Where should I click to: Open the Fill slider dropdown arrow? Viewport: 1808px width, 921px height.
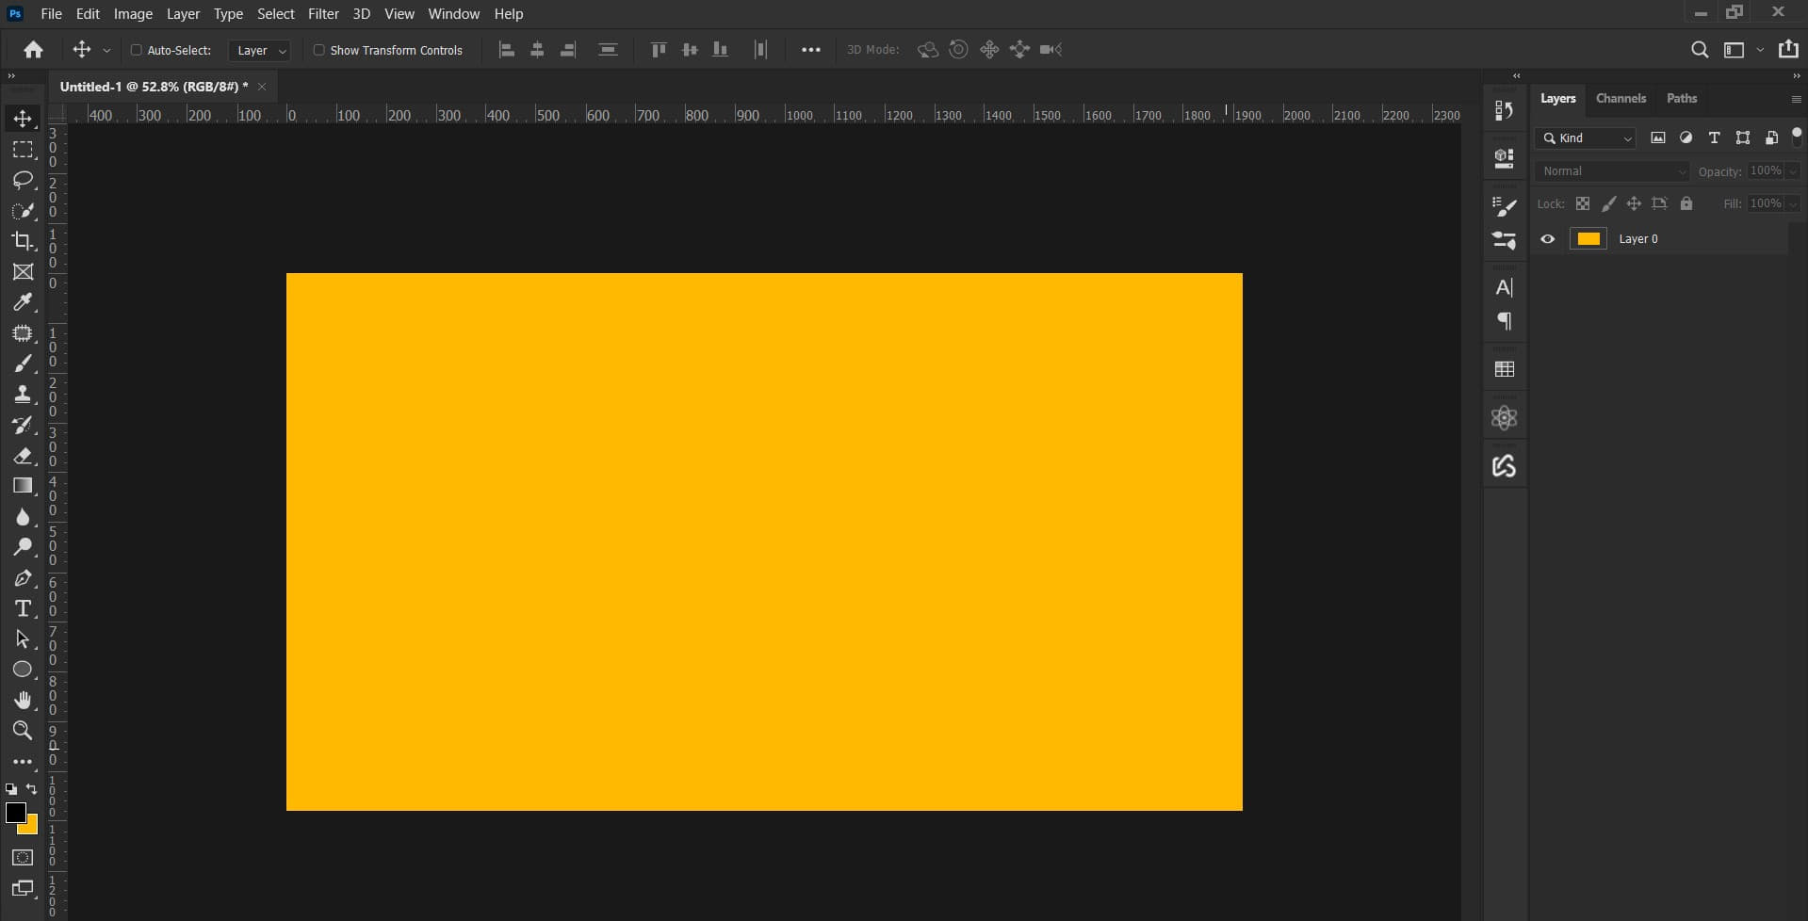coord(1792,203)
